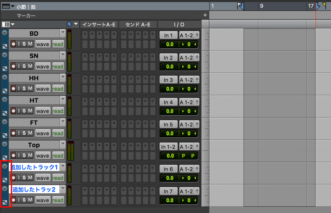
Task: Solo the 追加したトラック1 track
Action: (24, 178)
